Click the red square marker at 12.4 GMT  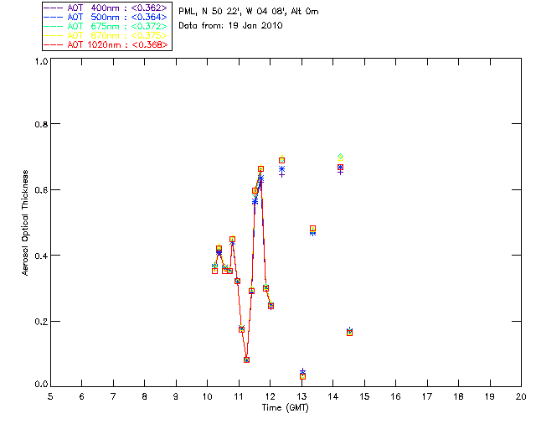click(281, 160)
